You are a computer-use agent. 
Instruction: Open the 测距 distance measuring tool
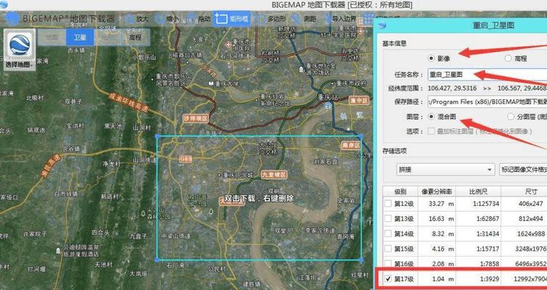pyautogui.click(x=303, y=19)
